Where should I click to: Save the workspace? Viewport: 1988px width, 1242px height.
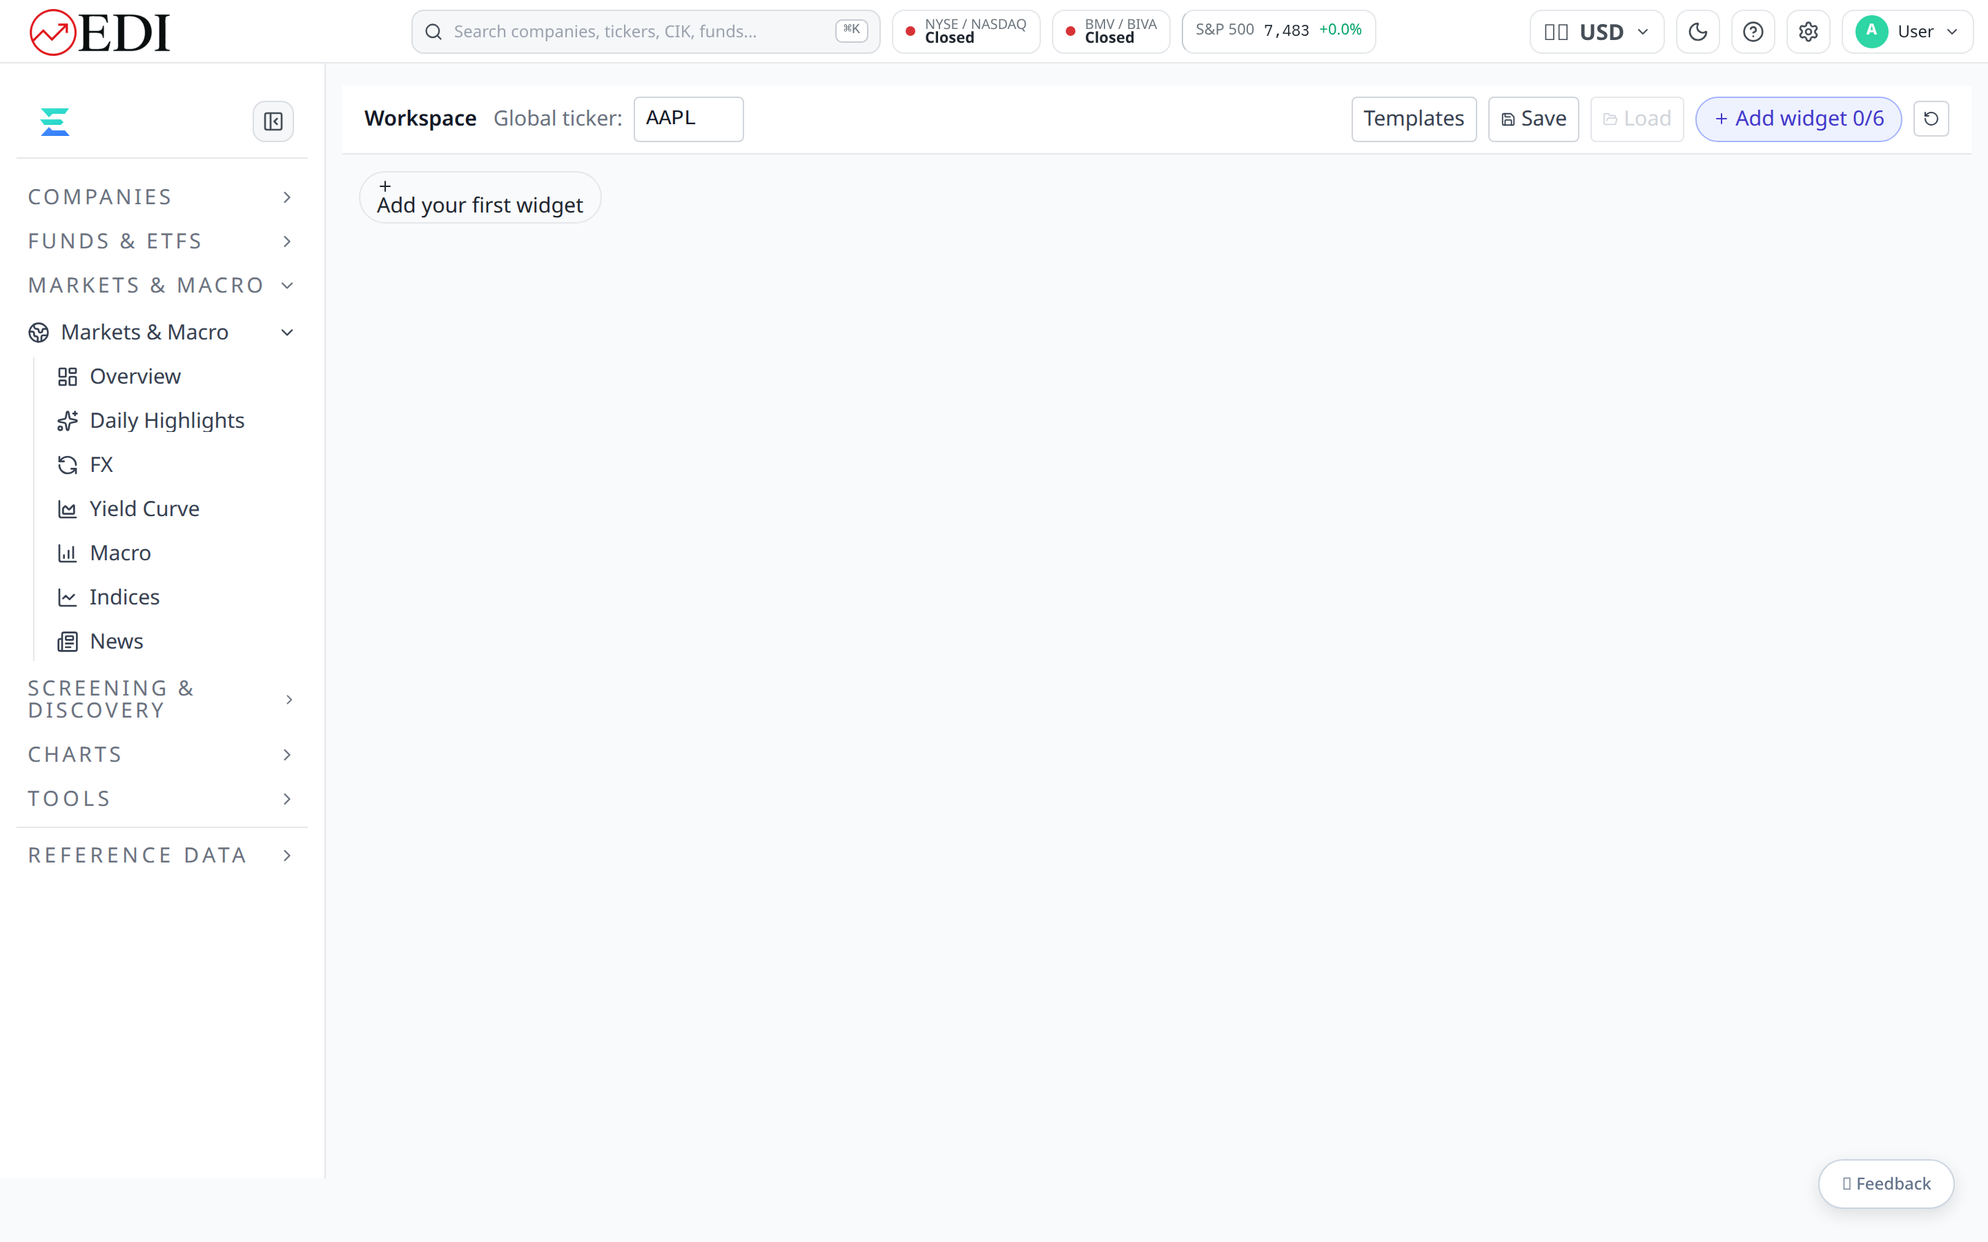coord(1533,119)
